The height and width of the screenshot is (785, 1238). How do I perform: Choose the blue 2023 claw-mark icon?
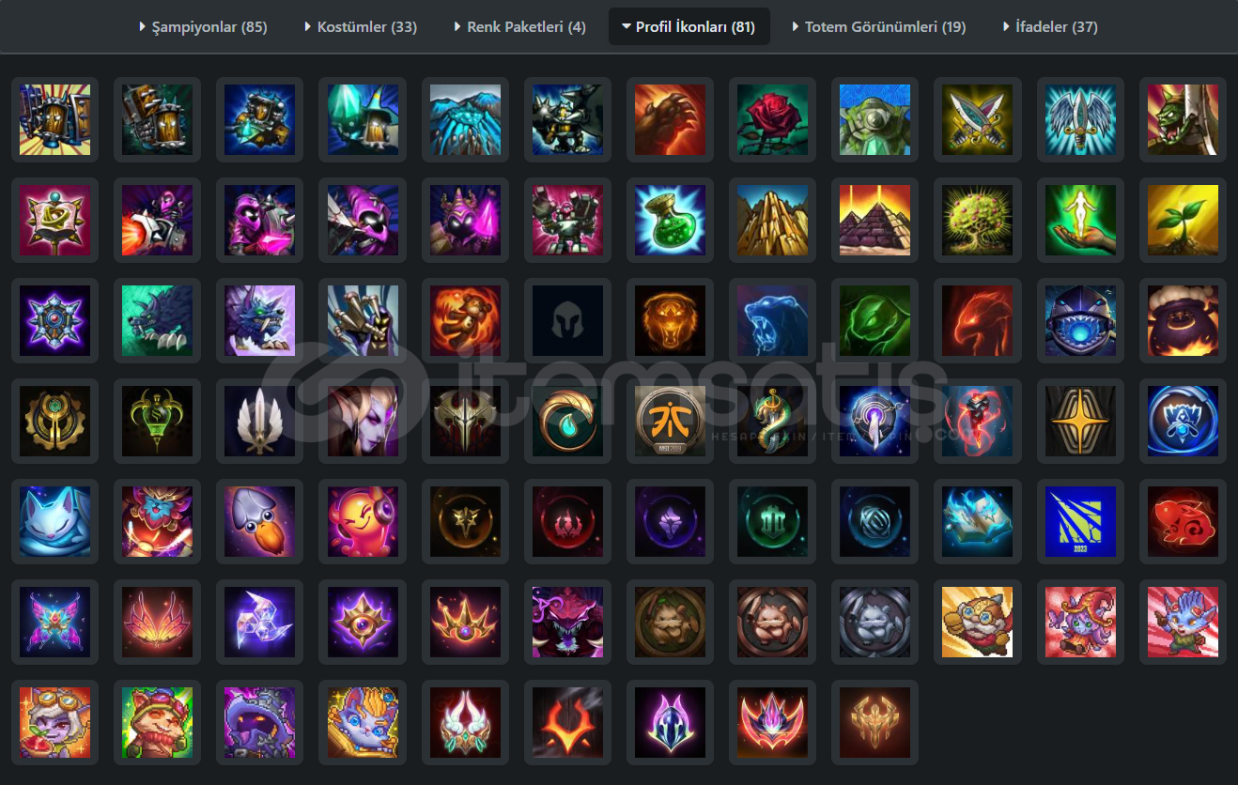click(x=1080, y=521)
